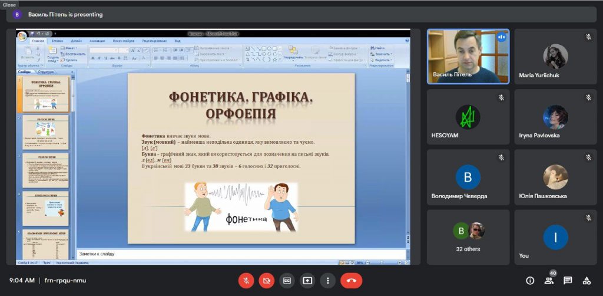603x296 pixels.
Task: Open the 32 others participants tile
Action: point(468,237)
